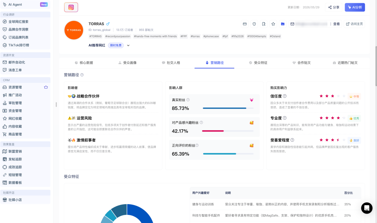The width and height of the screenshot is (377, 223).
Task: Click the 社媒小店 shop icon
Action: 5,200
